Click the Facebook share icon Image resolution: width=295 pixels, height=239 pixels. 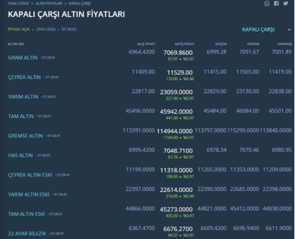pos(276,3)
